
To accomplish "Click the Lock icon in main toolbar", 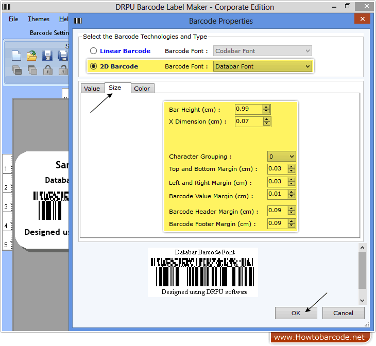I will click(x=48, y=70).
